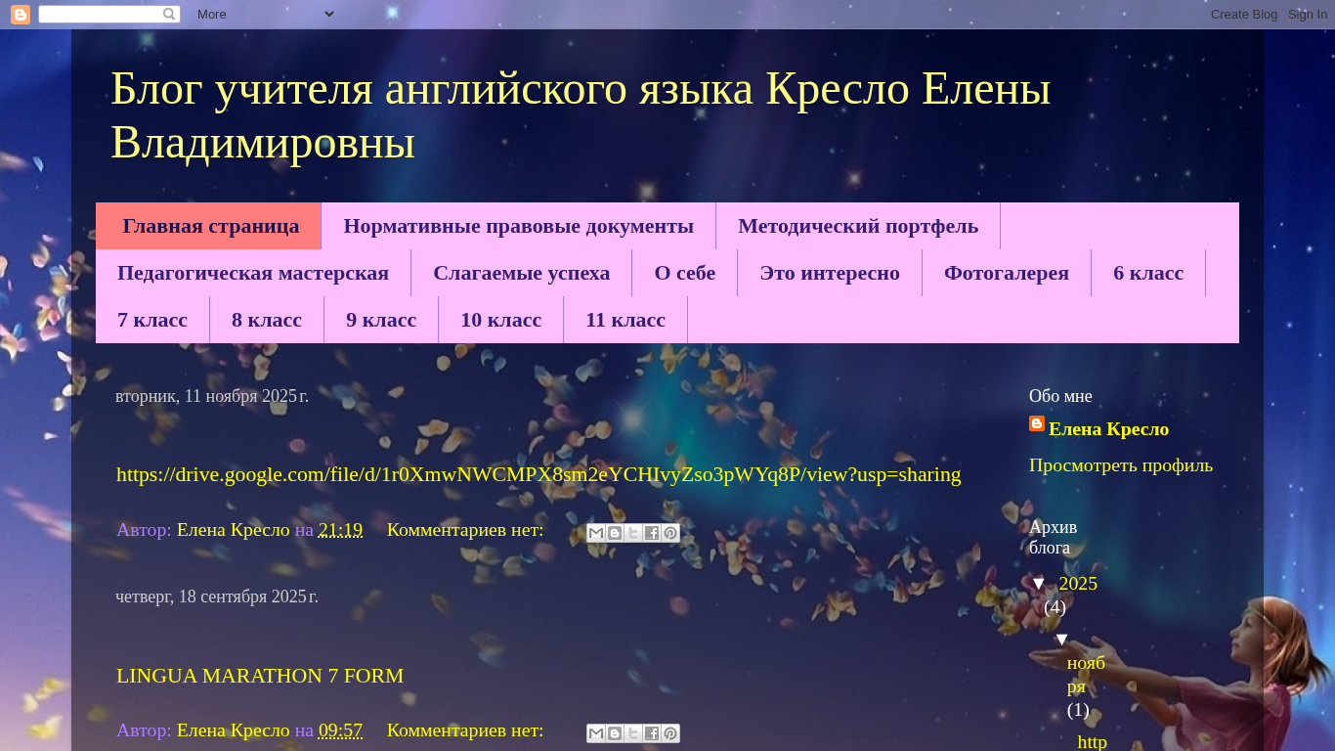Image resolution: width=1335 pixels, height=751 pixels.
Task: Click the (4) post count beside 2025
Action: pos(1055,606)
